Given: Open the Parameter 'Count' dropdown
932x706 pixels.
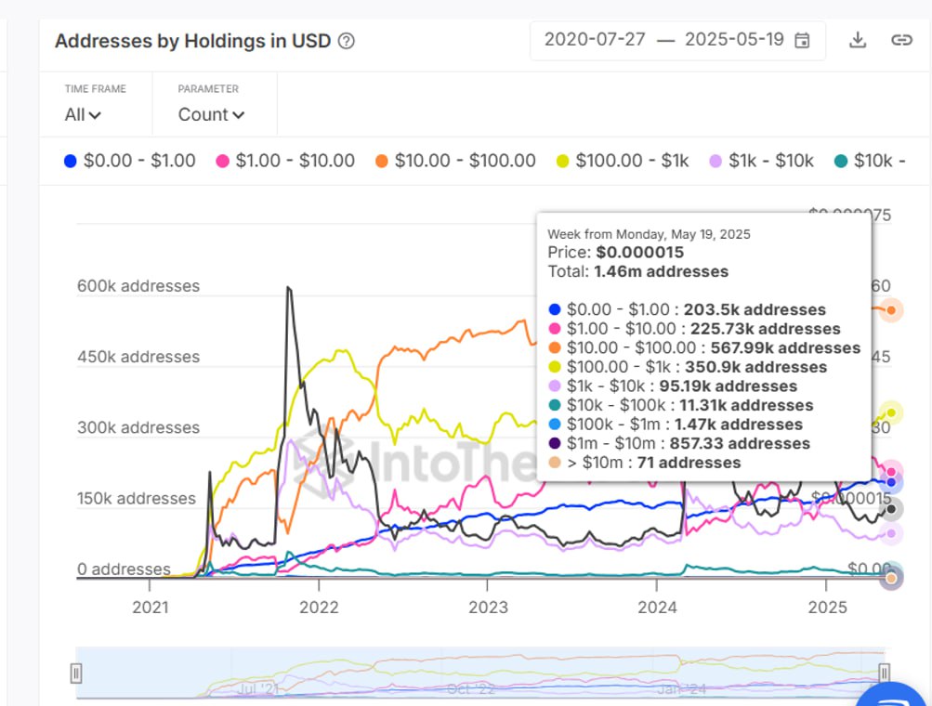Looking at the screenshot, I should 211,115.
